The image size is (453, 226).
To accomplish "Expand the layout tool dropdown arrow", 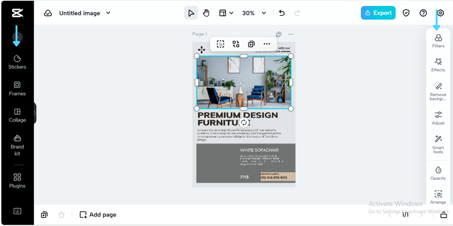I will (x=231, y=13).
